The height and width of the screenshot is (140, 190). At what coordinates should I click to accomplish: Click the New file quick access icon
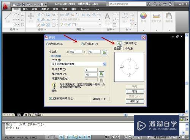[x=14, y=5]
